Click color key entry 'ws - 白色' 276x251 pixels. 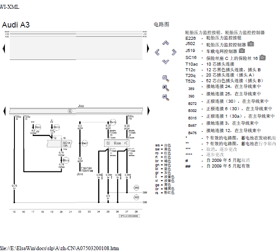tap(163, 145)
